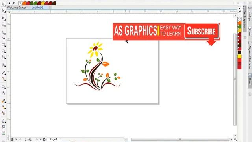Select the Artistic Media tool
The height and width of the screenshot is (142, 252).
point(4,39)
